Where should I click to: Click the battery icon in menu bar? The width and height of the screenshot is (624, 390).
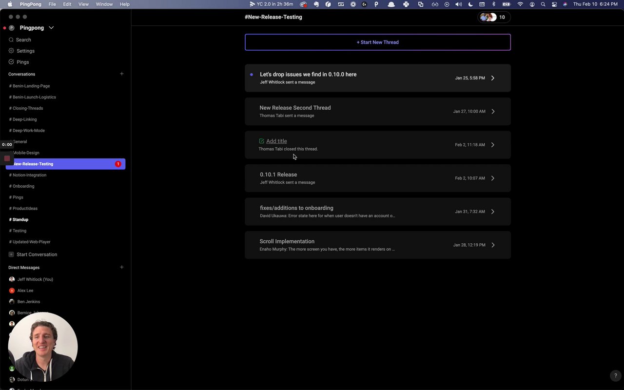tap(506, 4)
